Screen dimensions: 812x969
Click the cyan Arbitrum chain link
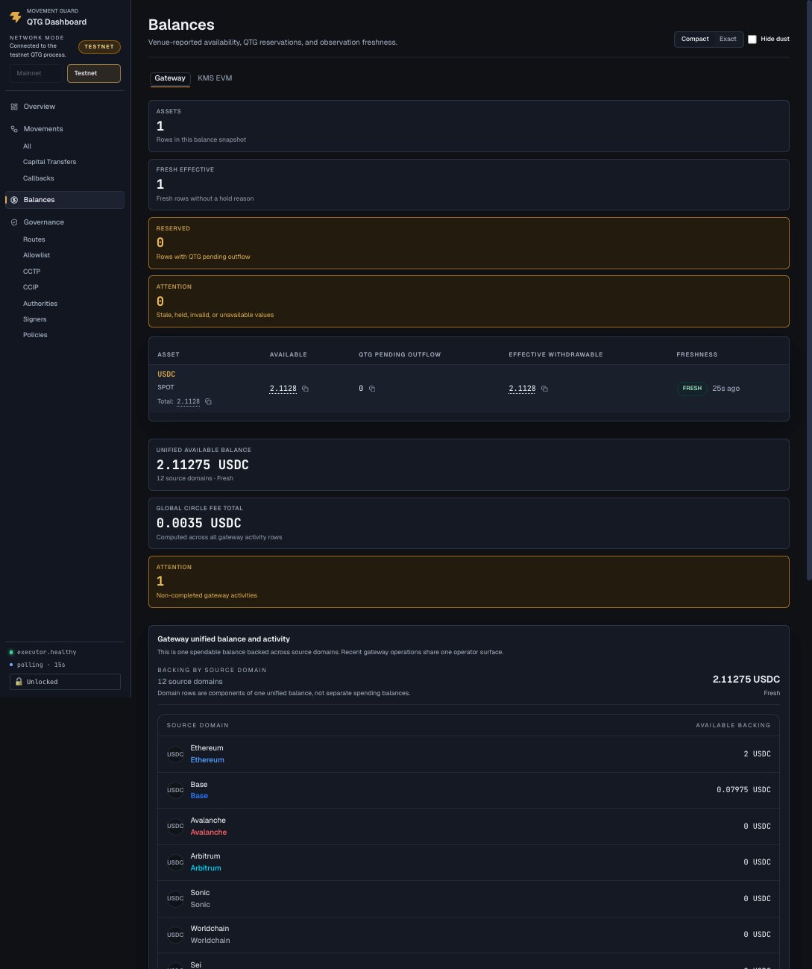click(x=206, y=868)
